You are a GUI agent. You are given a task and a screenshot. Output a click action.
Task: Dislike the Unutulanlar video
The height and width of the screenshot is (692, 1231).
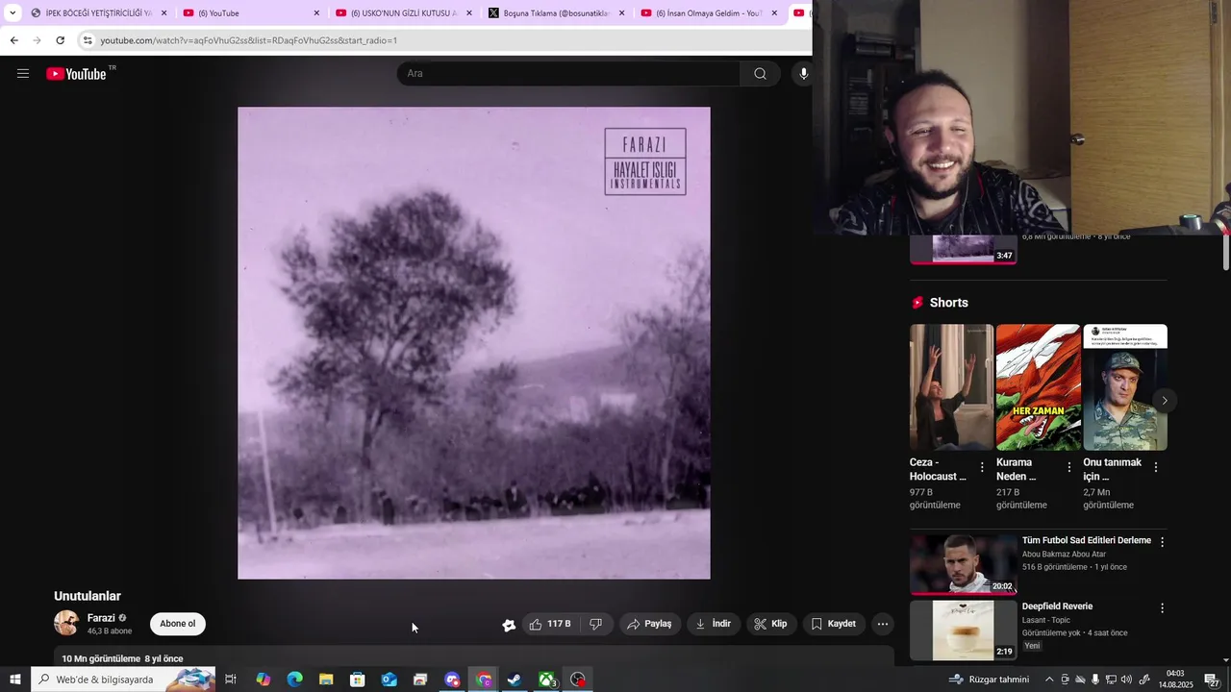(596, 624)
